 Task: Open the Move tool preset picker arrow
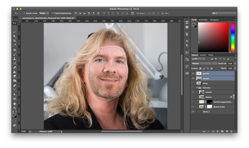click(20, 13)
